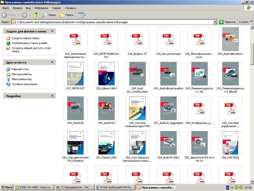Click Создать новую папку link

(x=25, y=38)
